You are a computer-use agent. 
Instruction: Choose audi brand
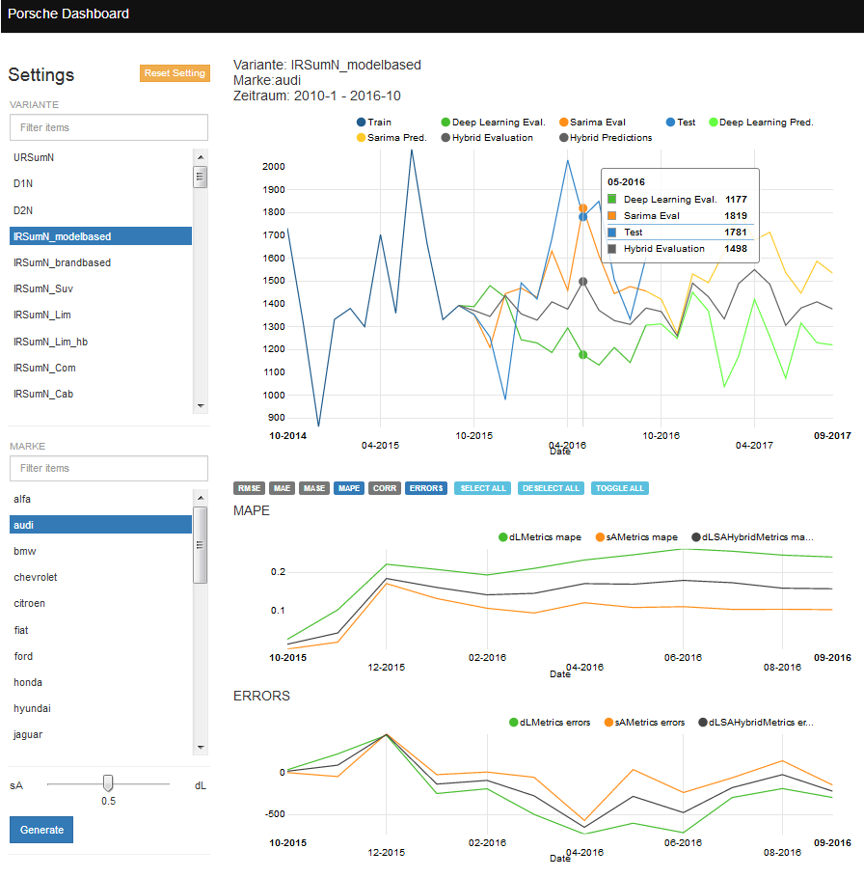tap(100, 525)
